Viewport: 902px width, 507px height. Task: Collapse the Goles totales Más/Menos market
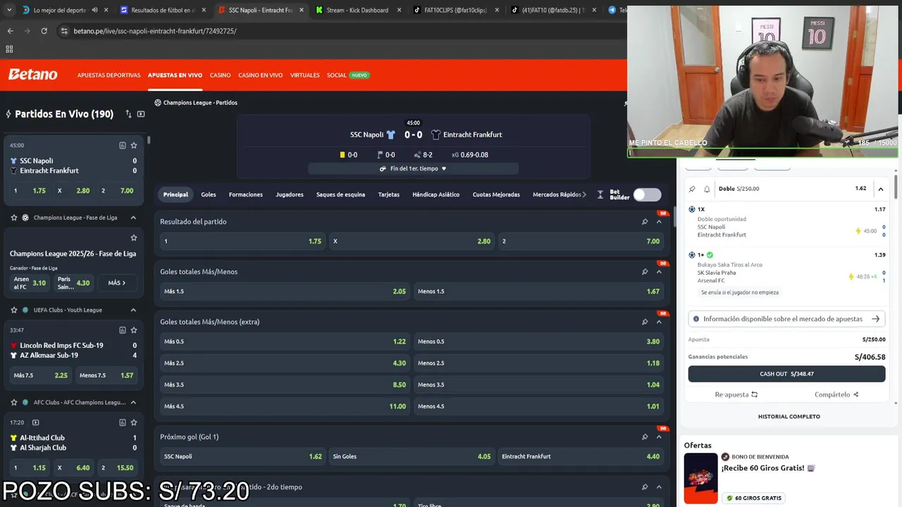[x=660, y=272]
